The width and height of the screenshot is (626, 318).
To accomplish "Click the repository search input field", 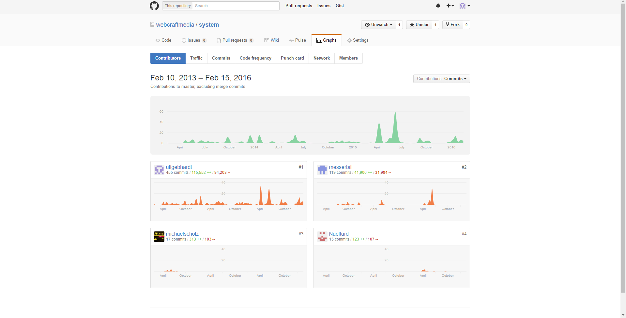I will pyautogui.click(x=236, y=6).
